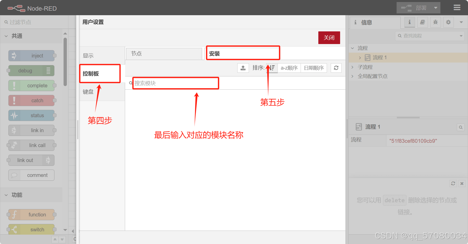Open the sidebar tabs dropdown arrow
The width and height of the screenshot is (468, 244).
click(x=461, y=22)
